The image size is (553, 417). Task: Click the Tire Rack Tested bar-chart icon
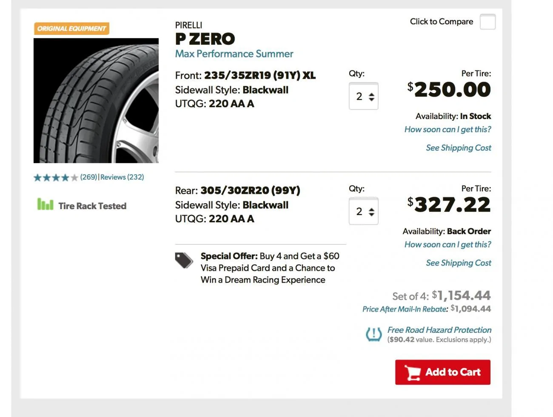pyautogui.click(x=46, y=204)
